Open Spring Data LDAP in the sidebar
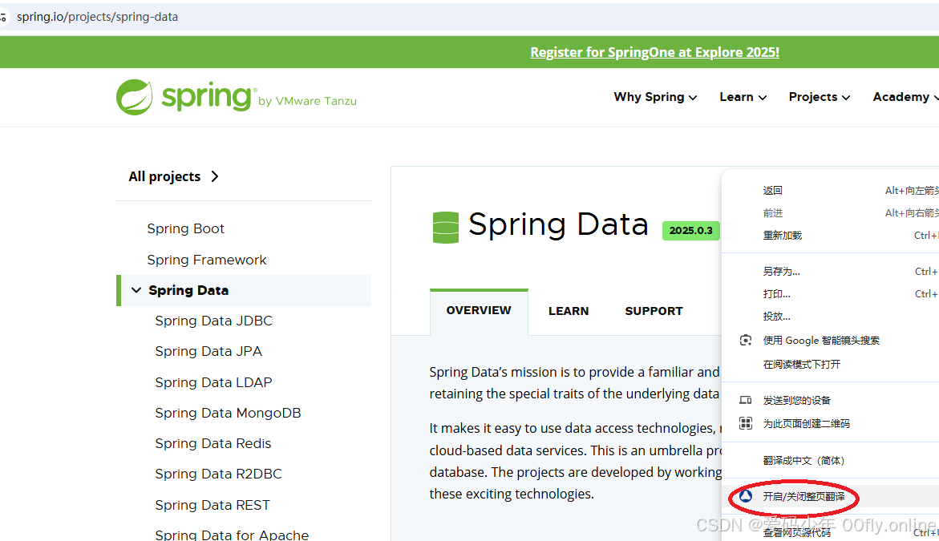The width and height of the screenshot is (939, 541). point(214,382)
